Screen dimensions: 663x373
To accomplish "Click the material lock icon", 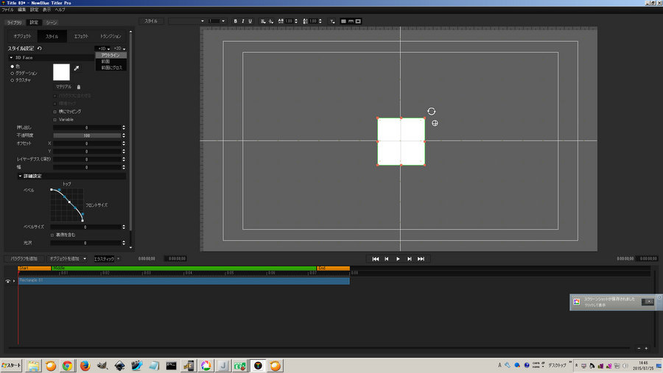I will (x=79, y=87).
